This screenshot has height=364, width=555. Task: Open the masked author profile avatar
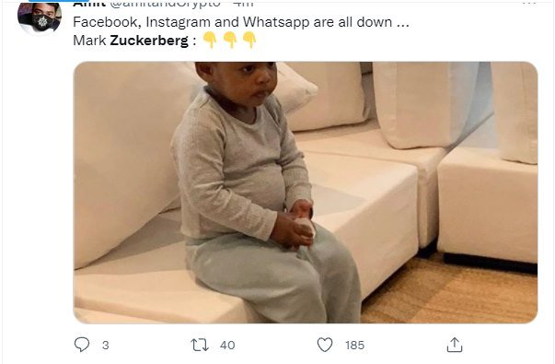pos(40,18)
